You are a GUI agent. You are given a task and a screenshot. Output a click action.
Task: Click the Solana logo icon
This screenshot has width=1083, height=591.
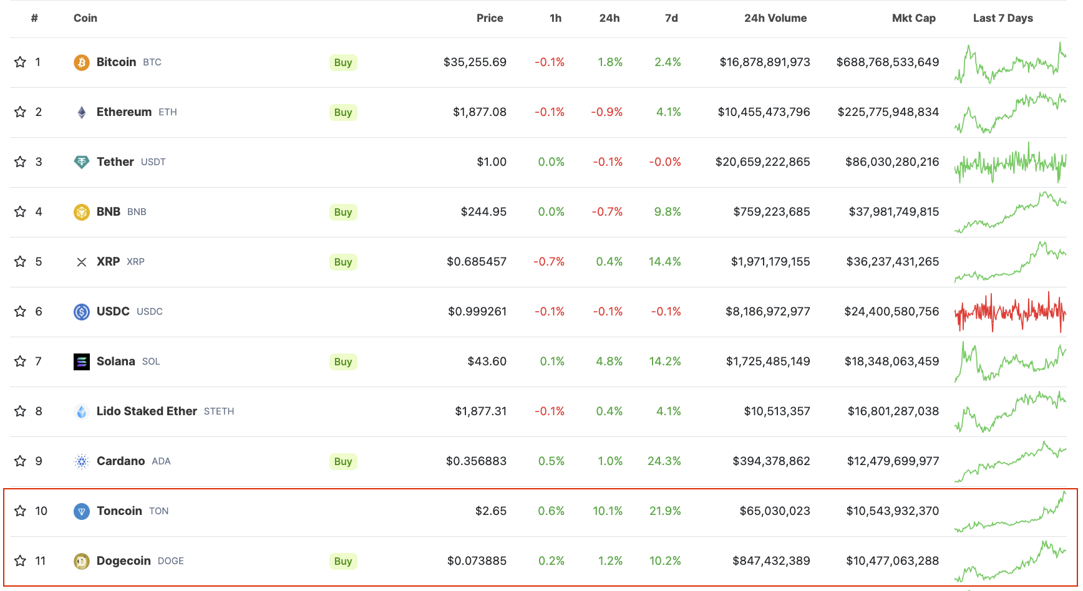click(82, 362)
